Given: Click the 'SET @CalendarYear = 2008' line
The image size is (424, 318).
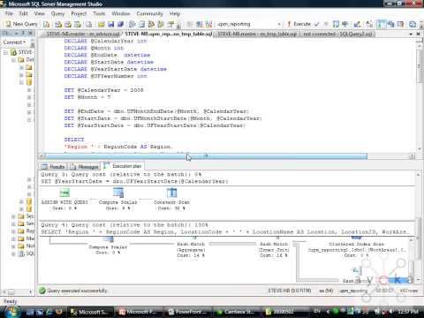Looking at the screenshot, I should pyautogui.click(x=103, y=90).
